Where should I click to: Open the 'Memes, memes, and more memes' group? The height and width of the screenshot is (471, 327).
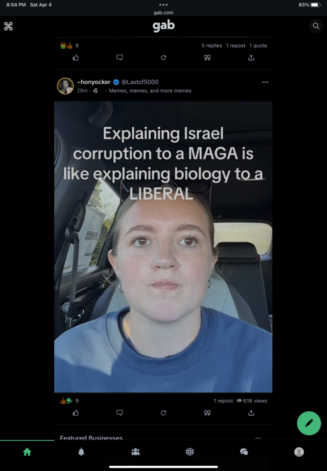[x=150, y=91]
